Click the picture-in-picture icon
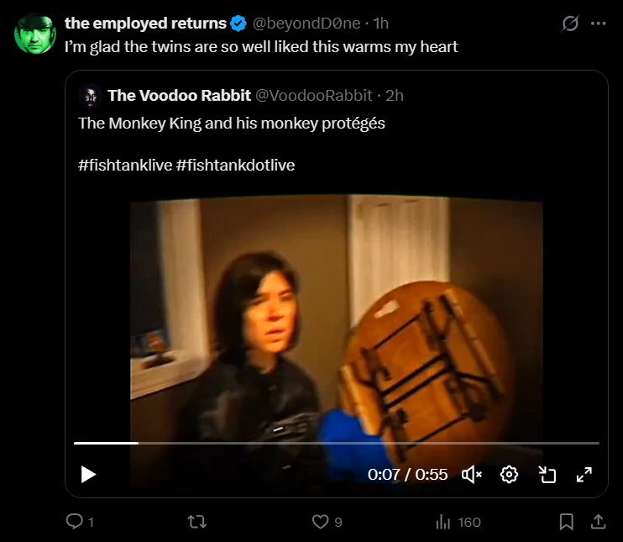The image size is (623, 542). pos(547,475)
